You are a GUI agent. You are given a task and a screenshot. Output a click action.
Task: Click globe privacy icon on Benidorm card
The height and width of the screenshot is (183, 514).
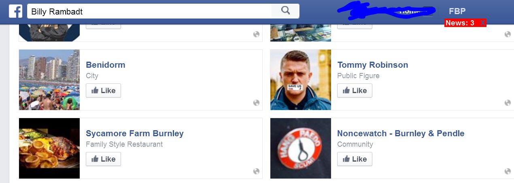pos(256,103)
